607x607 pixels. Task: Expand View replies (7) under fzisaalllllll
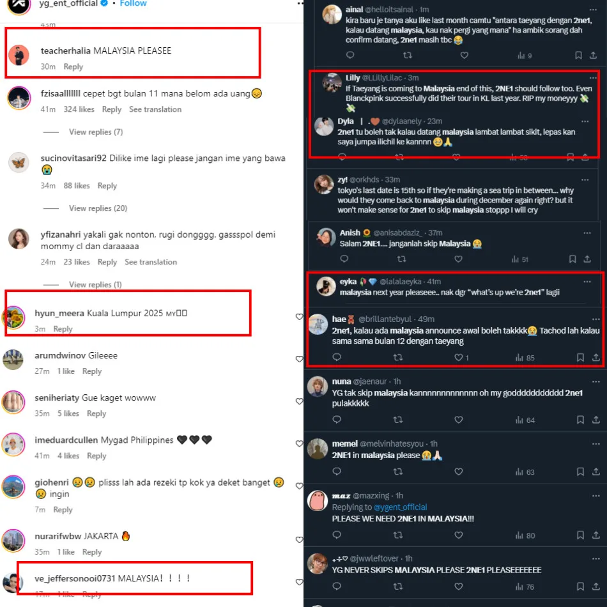(x=96, y=132)
